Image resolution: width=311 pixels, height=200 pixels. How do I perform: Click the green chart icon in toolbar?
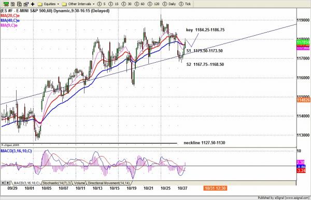[6, 4]
